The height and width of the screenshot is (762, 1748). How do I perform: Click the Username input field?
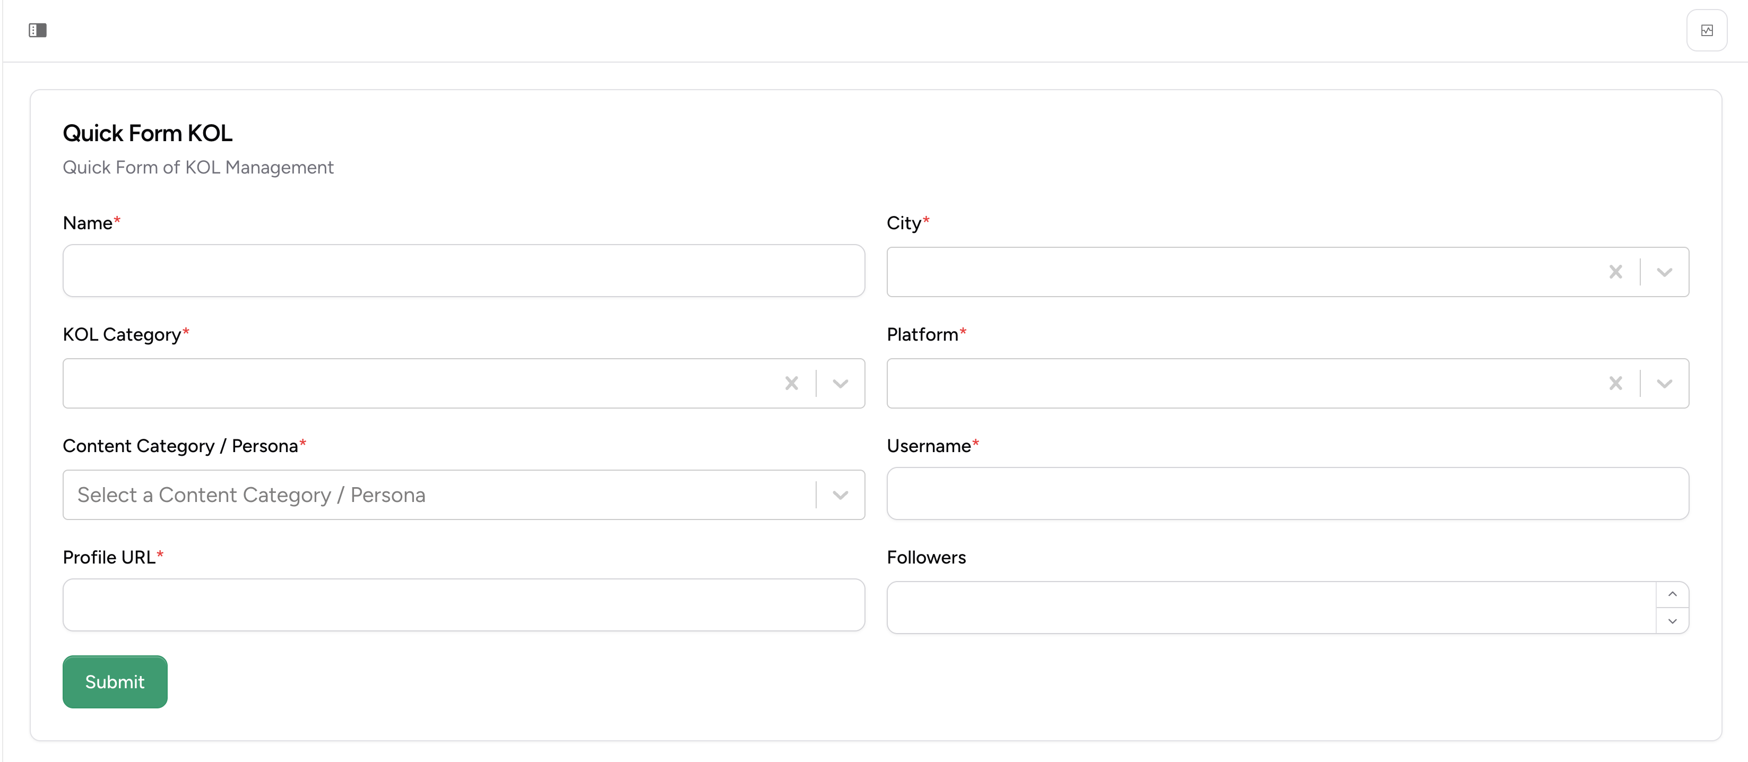tap(1286, 494)
